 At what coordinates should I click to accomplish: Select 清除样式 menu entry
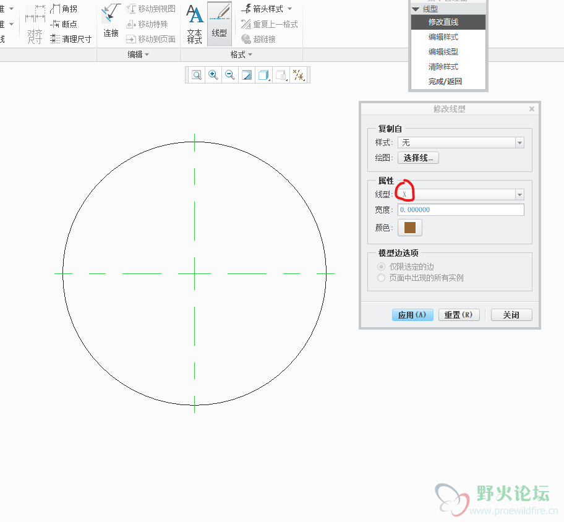(x=448, y=67)
